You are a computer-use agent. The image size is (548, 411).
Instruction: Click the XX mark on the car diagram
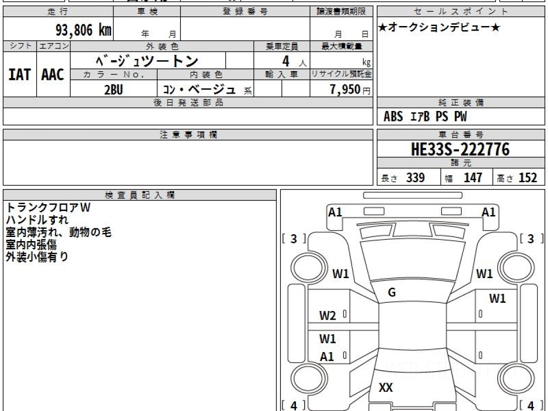[386, 388]
